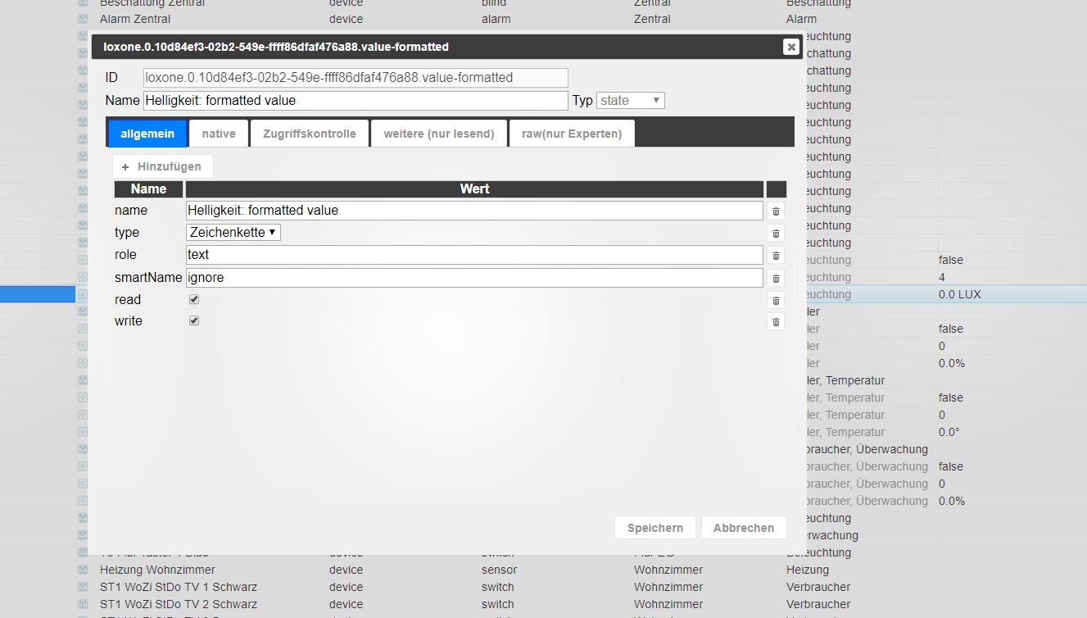The height and width of the screenshot is (618, 1087).
Task: Click trash icon for the read attribute
Action: tap(776, 300)
